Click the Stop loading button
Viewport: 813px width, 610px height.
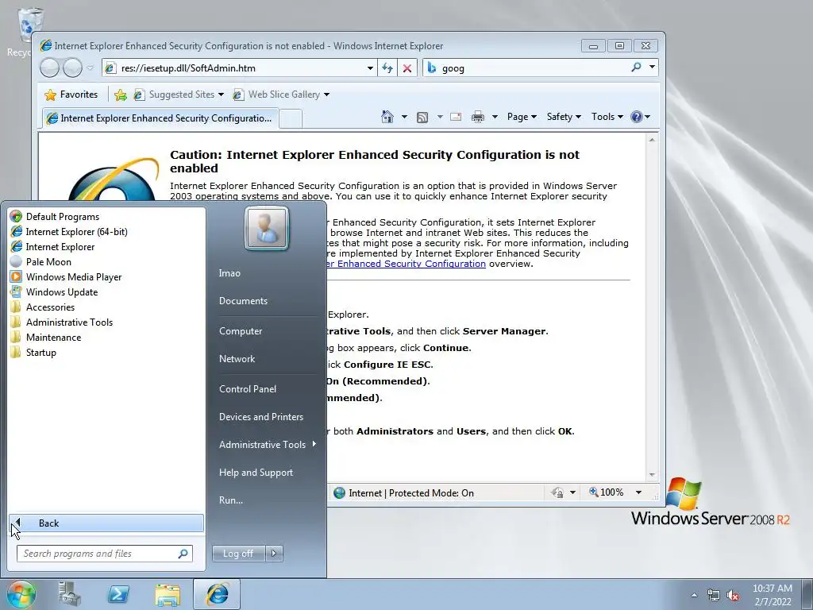tap(407, 68)
